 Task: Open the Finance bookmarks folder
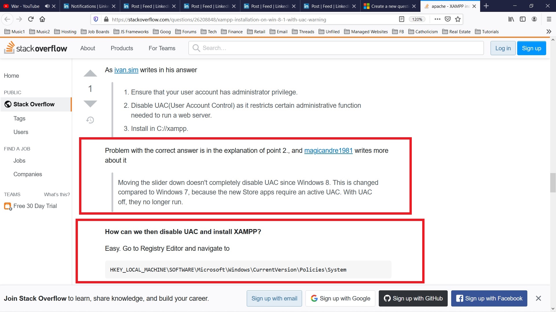(x=232, y=31)
